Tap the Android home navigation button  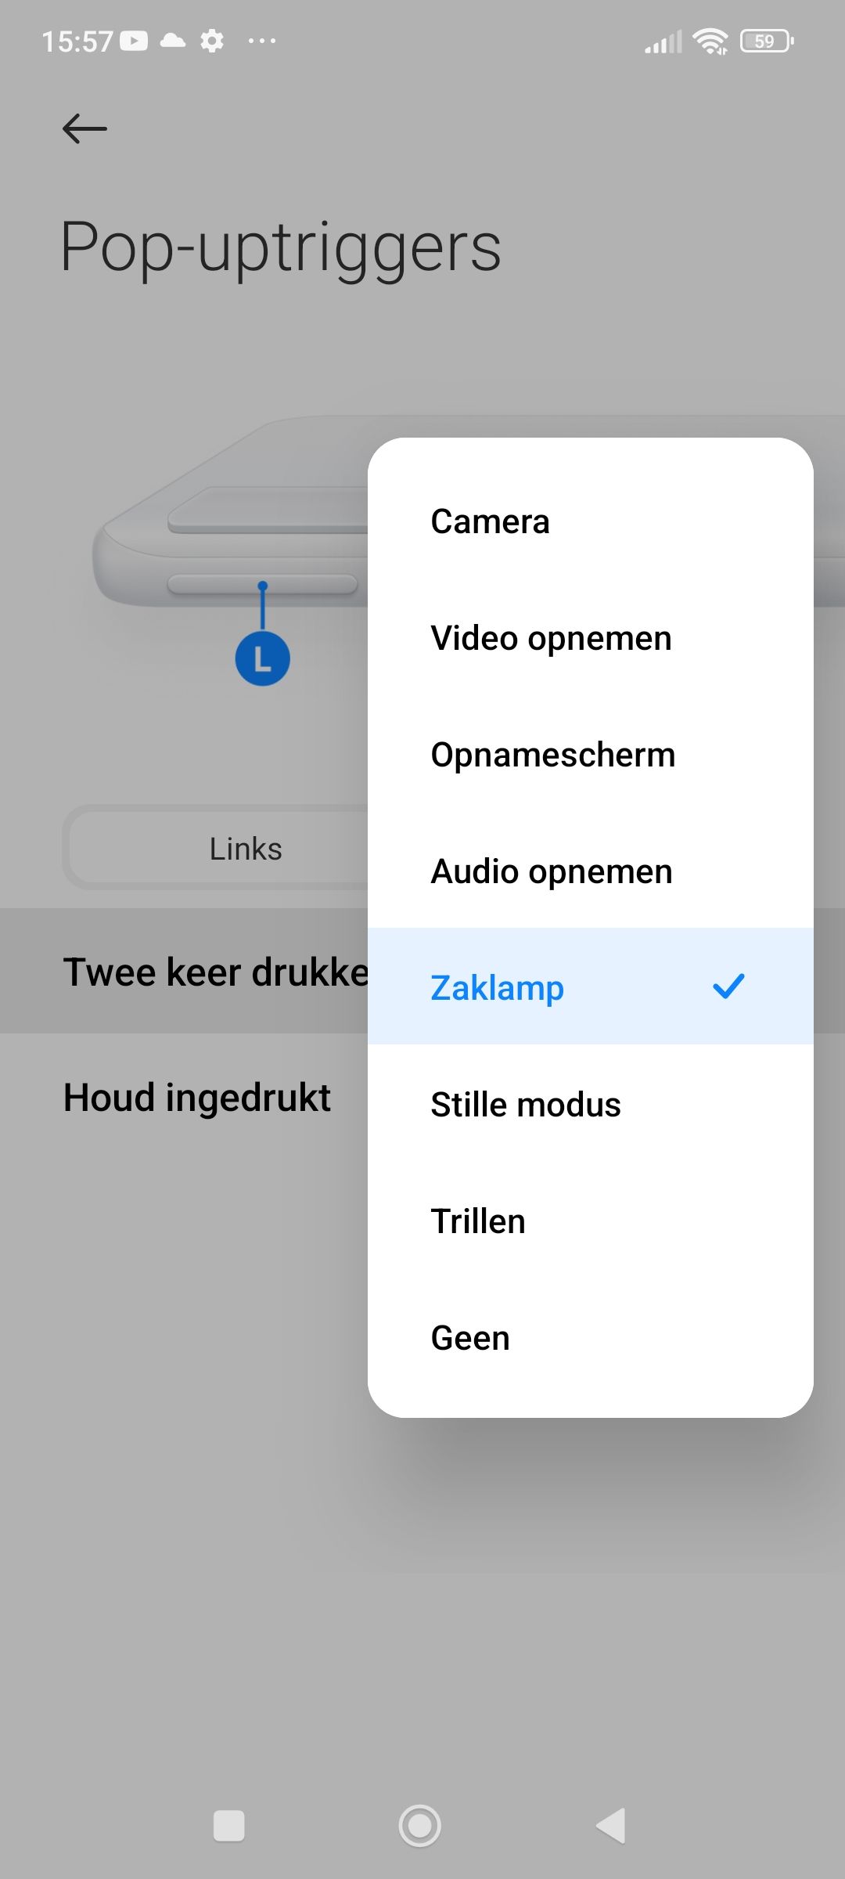coord(420,1826)
